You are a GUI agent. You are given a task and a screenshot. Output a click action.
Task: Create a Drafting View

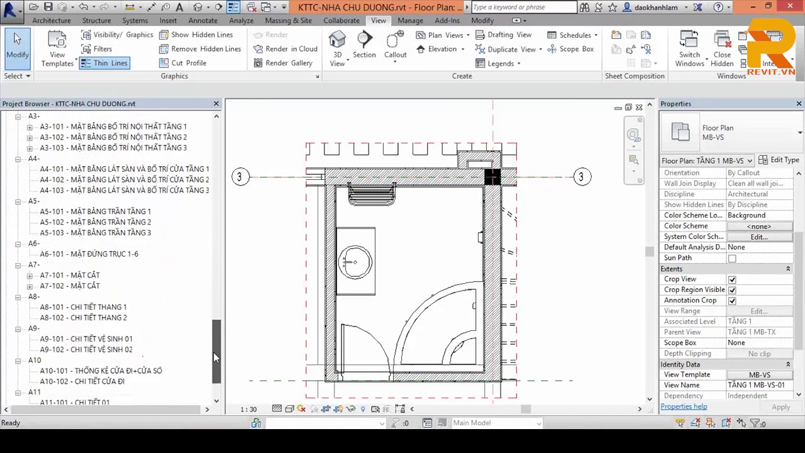[503, 35]
